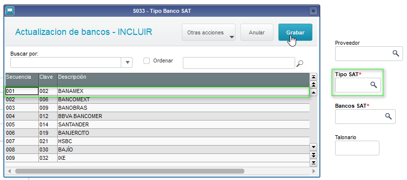The image size is (407, 180).
Task: Click the left arrow of the horizontal scrollbar
Action: (9, 171)
